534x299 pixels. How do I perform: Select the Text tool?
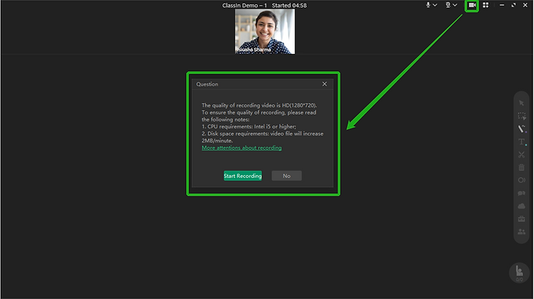(x=522, y=142)
